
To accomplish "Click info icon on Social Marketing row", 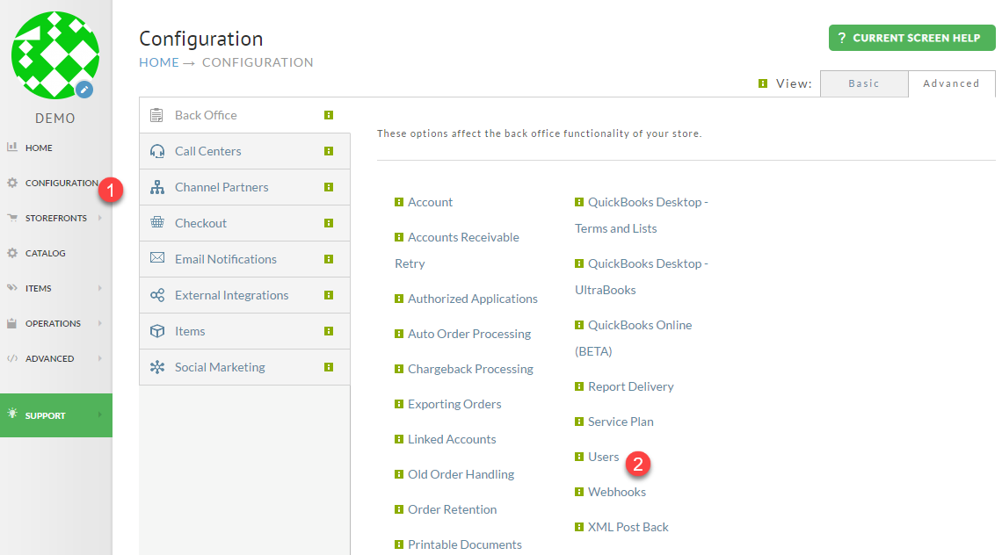I will click(x=329, y=367).
